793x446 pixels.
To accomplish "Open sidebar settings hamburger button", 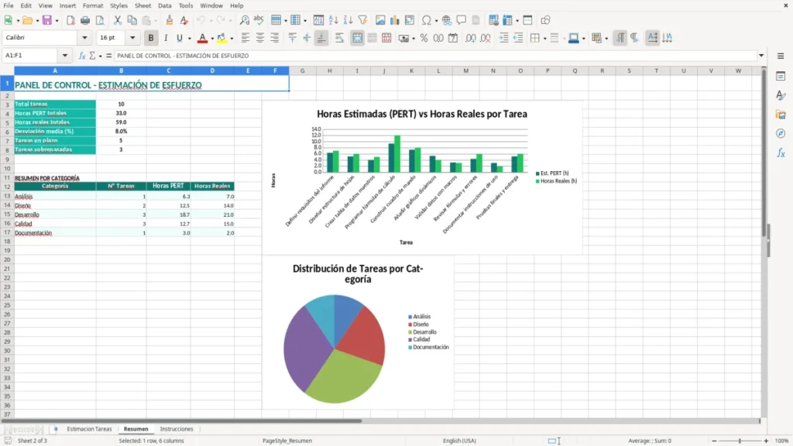I will click(781, 56).
